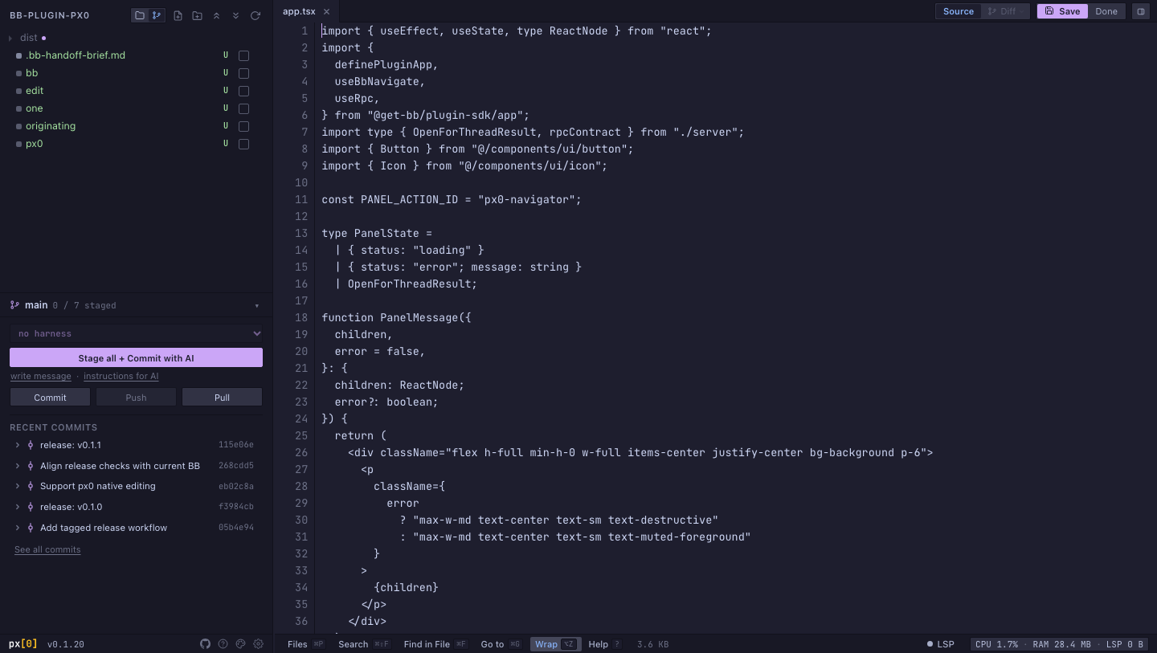Image resolution: width=1157 pixels, height=653 pixels.
Task: Click the px[0] logo in the footer
Action: 23,643
